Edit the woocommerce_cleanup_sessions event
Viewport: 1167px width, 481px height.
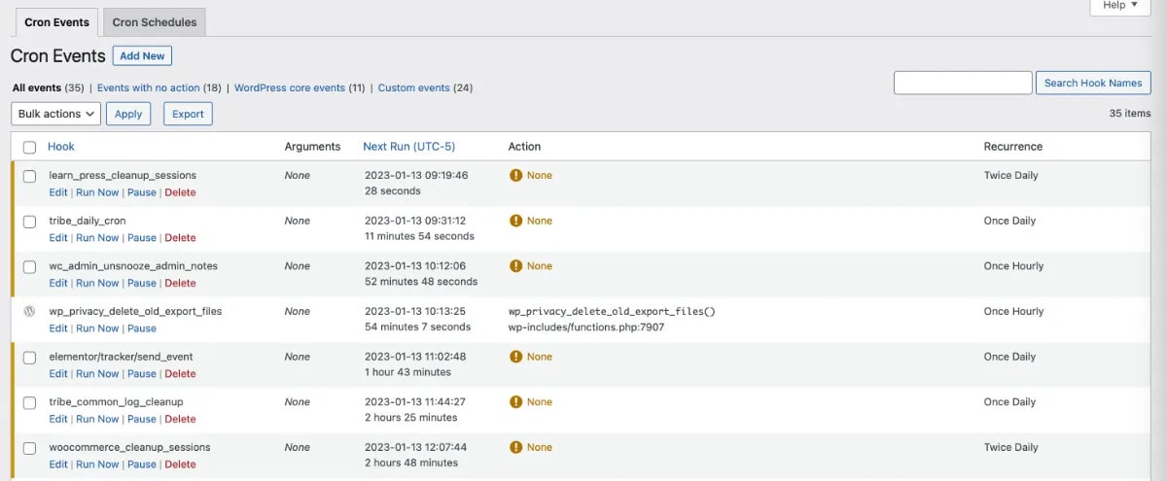(58, 464)
